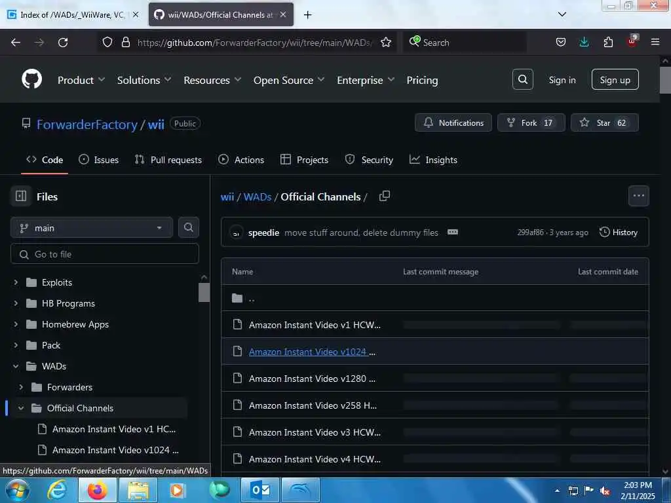This screenshot has height=503, width=671.
Task: Expand the Open Source menu
Action: coord(289,80)
